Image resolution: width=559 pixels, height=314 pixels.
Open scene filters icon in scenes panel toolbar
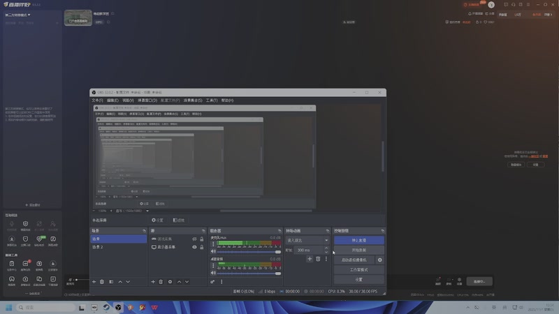(x=111, y=282)
